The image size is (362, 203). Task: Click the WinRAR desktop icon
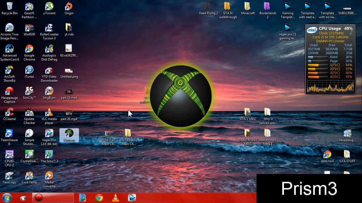tap(29, 30)
